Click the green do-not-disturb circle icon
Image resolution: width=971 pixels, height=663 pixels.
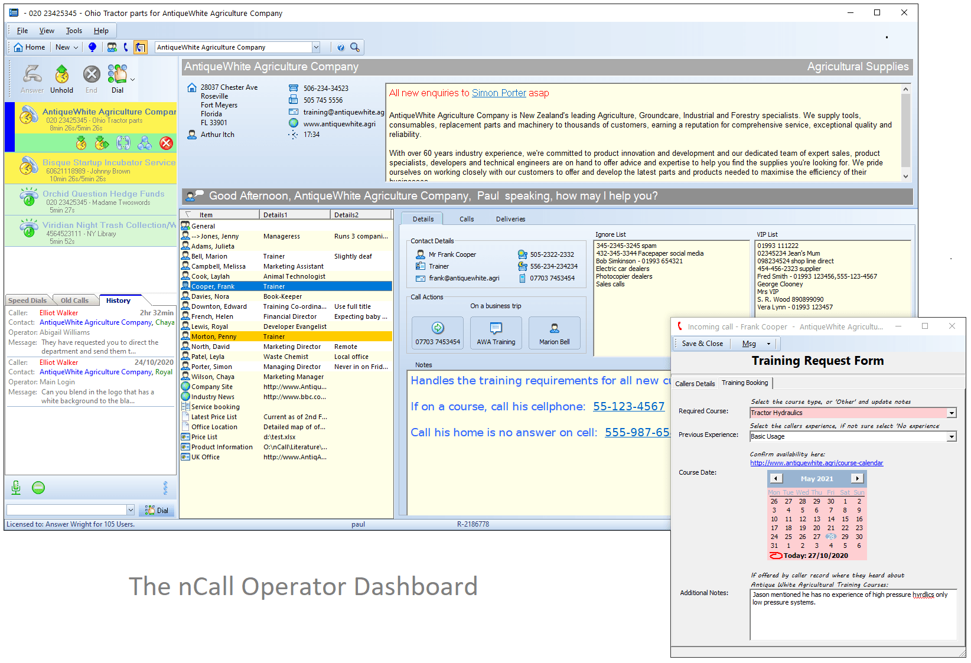[x=38, y=488]
